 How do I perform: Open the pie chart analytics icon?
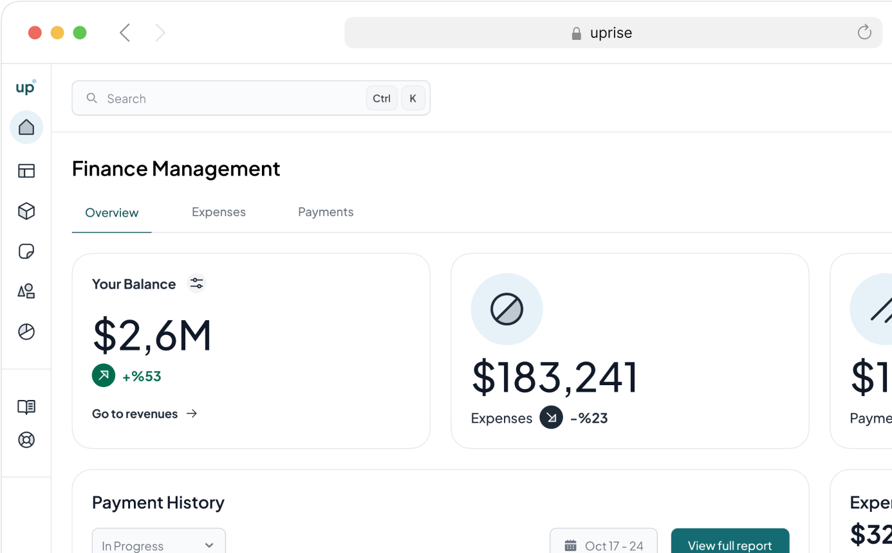pos(26,332)
